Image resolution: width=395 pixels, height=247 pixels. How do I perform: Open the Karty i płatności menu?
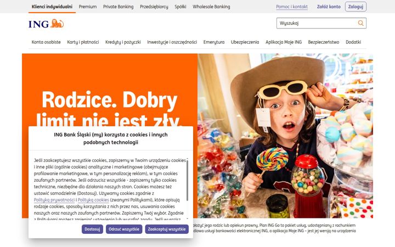pyautogui.click(x=83, y=42)
